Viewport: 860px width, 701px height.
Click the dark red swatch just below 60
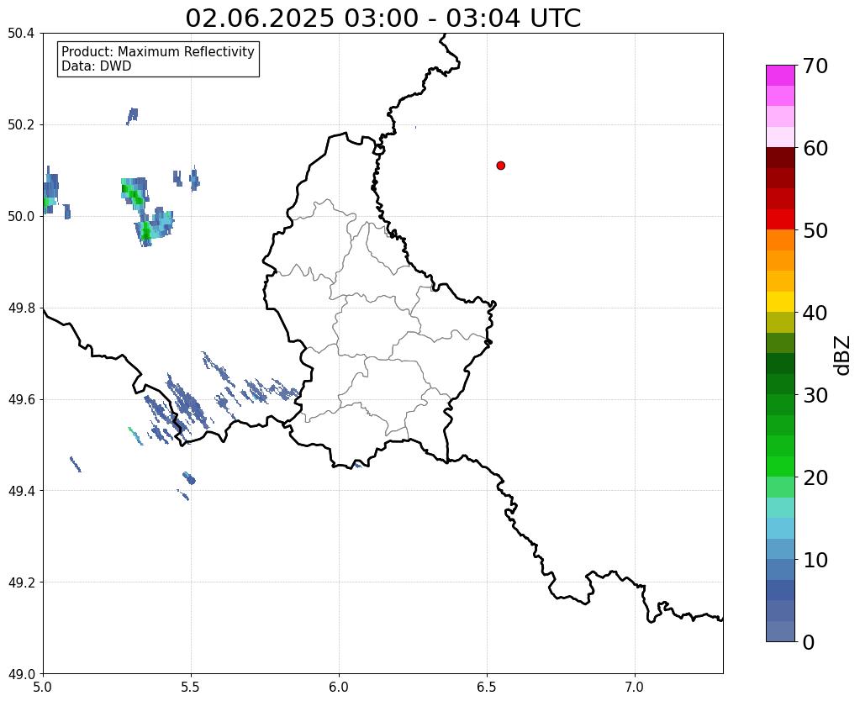point(780,158)
